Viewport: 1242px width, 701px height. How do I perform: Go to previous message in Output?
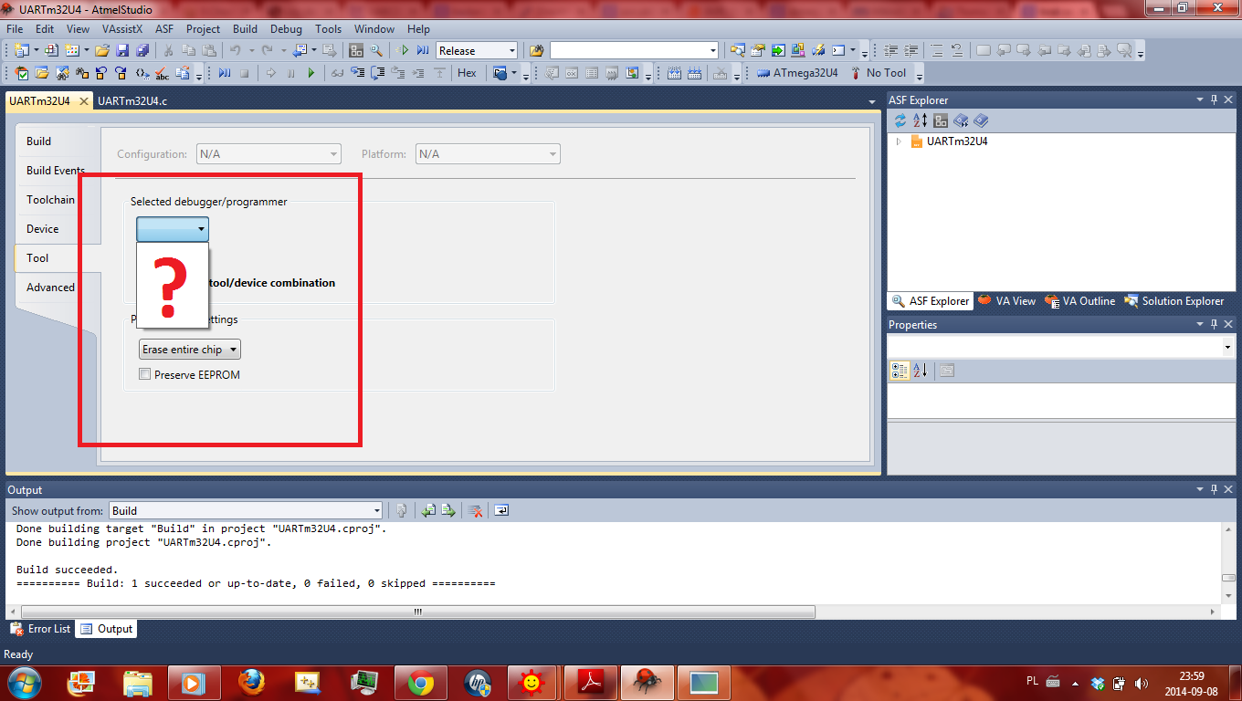(428, 510)
